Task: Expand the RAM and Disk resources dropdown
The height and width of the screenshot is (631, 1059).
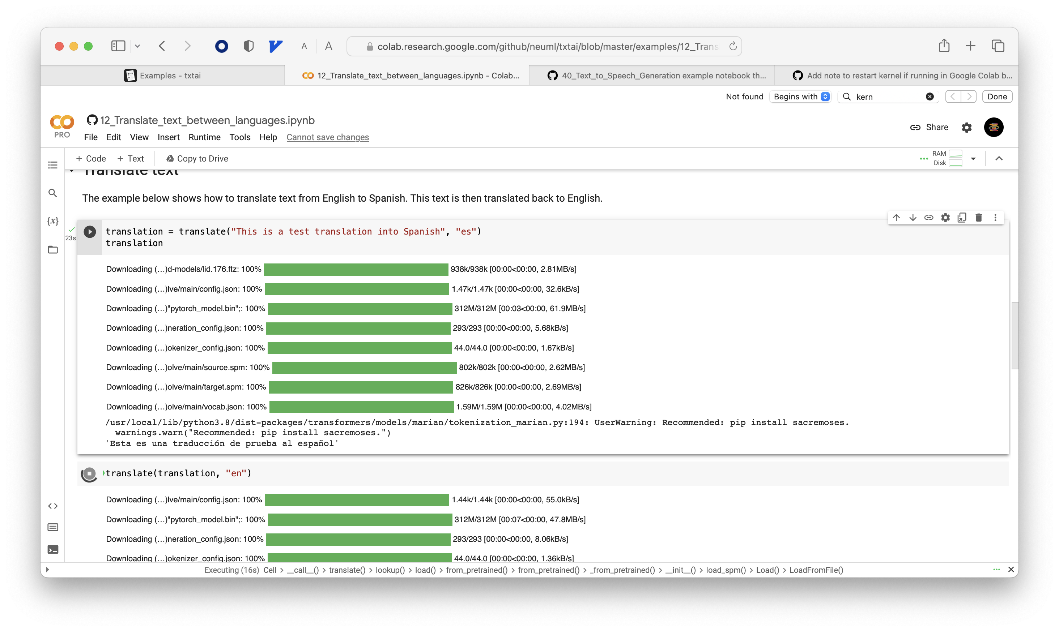Action: [x=974, y=159]
